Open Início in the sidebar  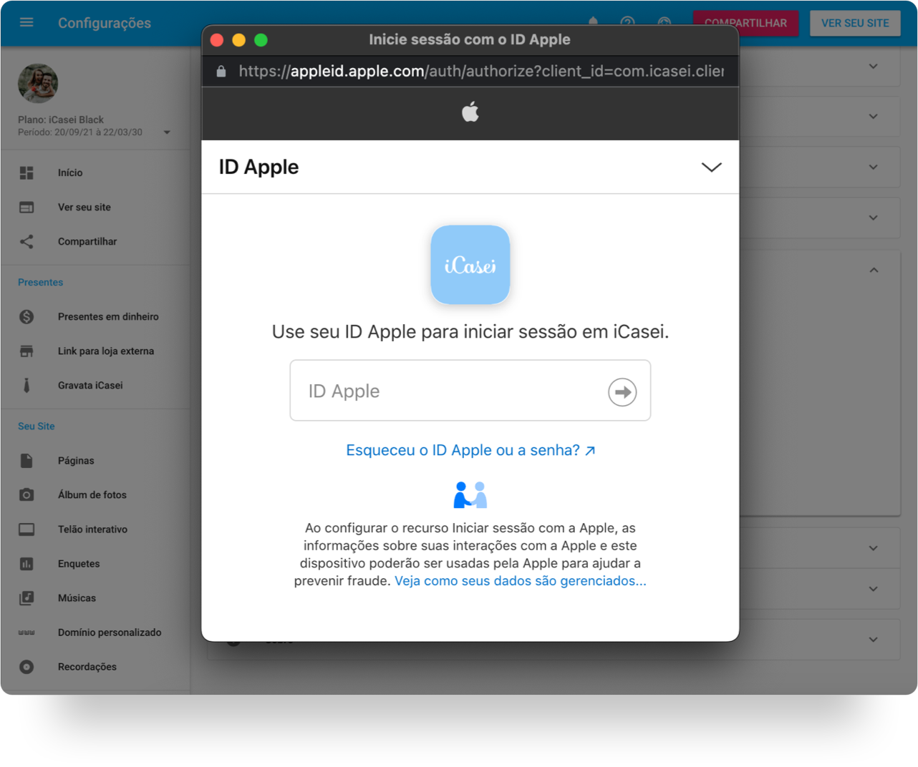tap(70, 172)
